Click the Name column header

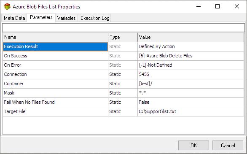pyautogui.click(x=56, y=37)
